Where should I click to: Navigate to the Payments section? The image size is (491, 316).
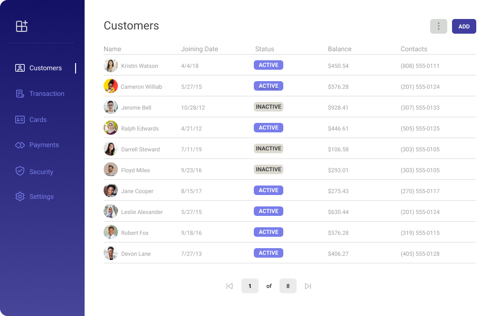(x=44, y=145)
